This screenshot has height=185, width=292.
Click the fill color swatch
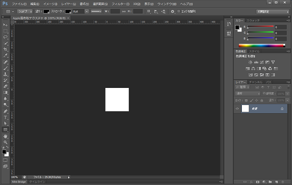coord(46,12)
